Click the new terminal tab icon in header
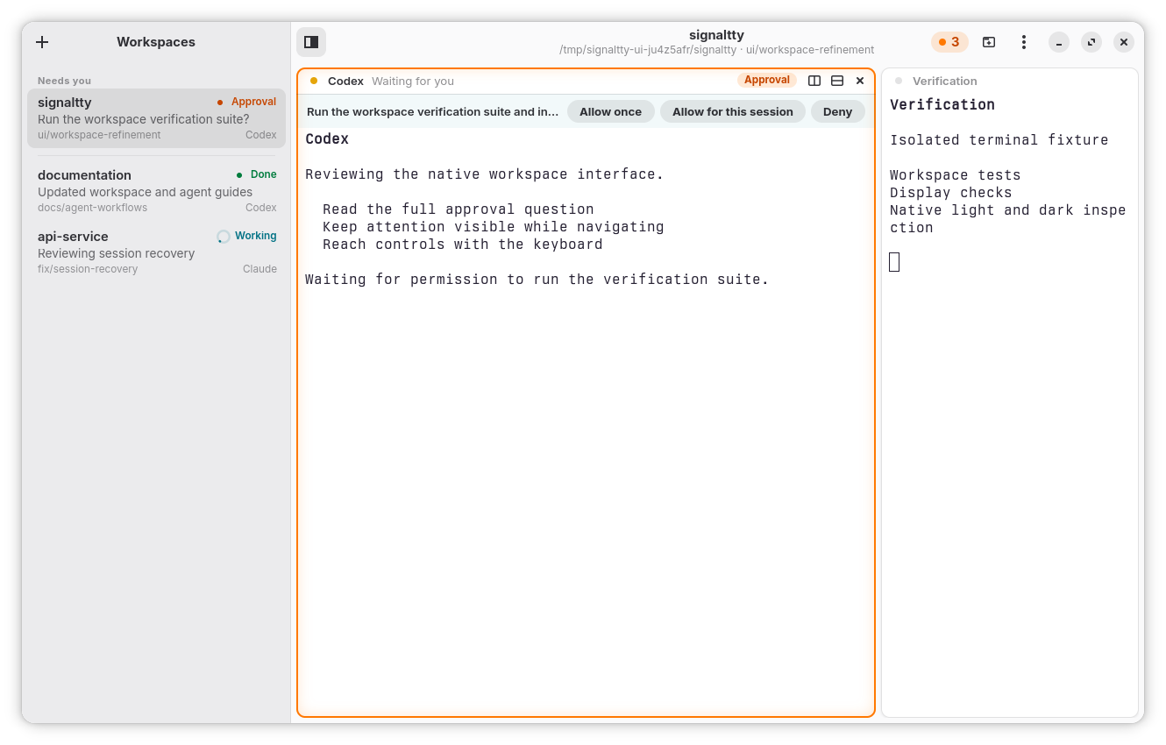 tap(989, 42)
